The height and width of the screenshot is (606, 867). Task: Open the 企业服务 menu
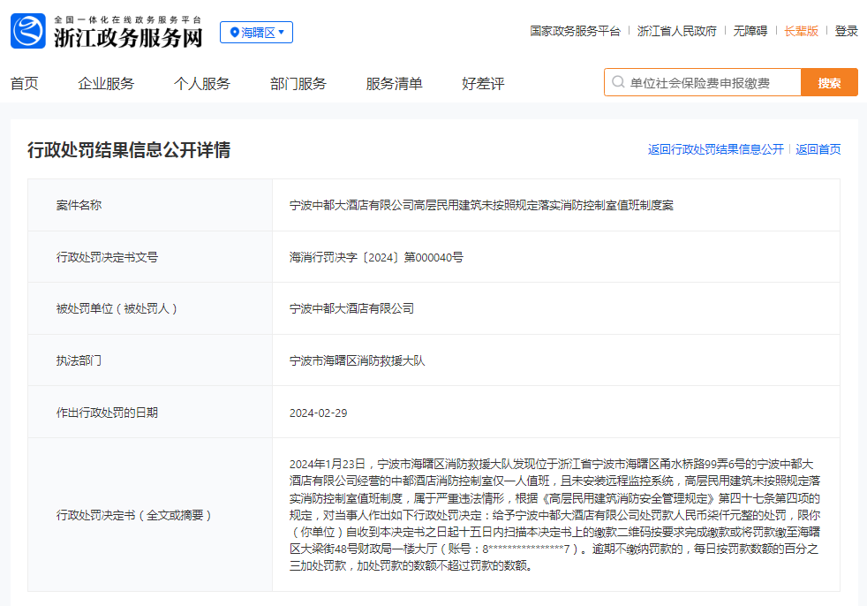[x=106, y=84]
